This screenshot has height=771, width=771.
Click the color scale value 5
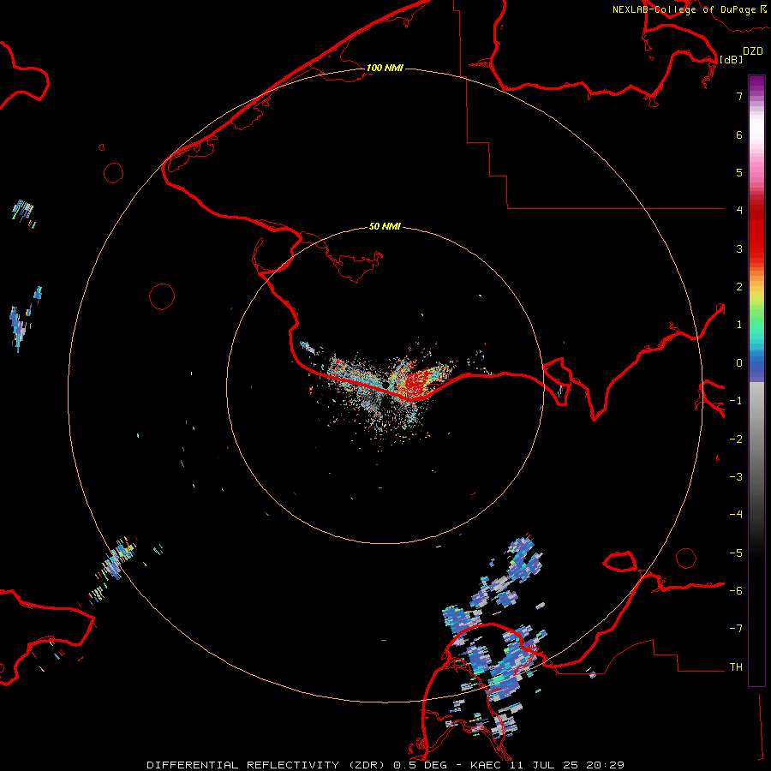pyautogui.click(x=739, y=172)
